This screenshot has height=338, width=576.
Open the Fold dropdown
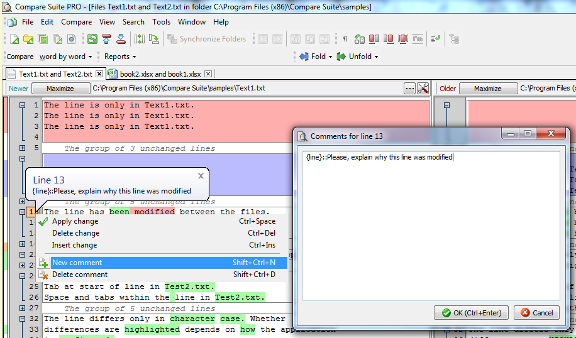point(316,57)
